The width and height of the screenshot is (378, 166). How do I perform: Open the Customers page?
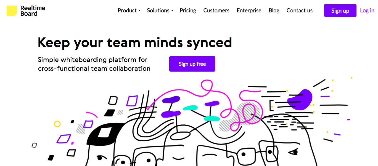[x=216, y=10]
